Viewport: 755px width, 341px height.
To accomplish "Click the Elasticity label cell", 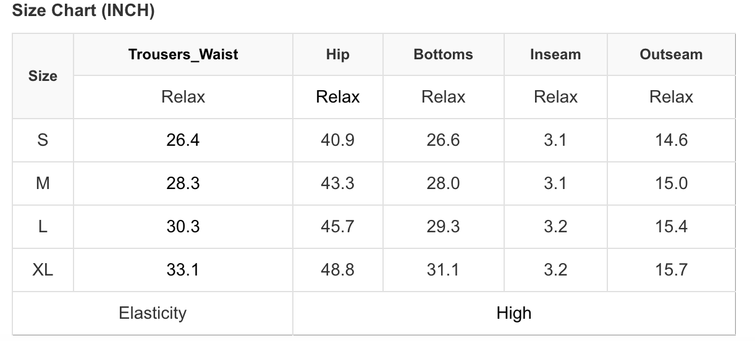I will [x=152, y=313].
